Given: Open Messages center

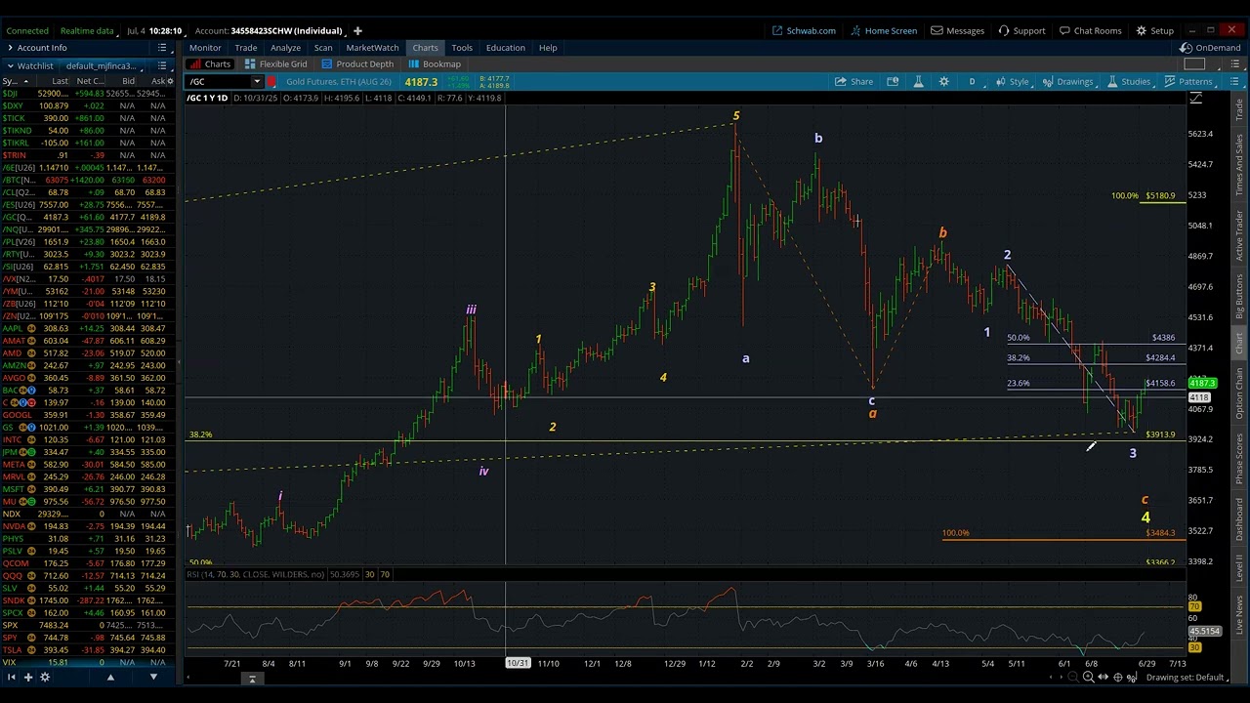Looking at the screenshot, I should [957, 30].
